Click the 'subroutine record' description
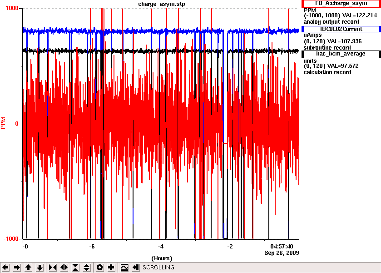Screen dimensions: 381x273 click(x=327, y=47)
